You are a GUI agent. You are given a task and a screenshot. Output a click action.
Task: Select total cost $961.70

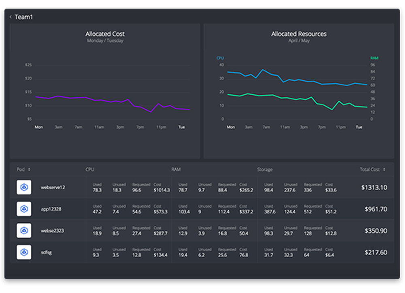[x=376, y=209]
